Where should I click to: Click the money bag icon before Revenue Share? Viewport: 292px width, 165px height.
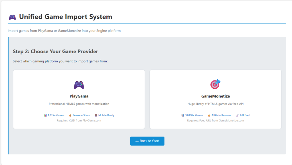pos(70,115)
